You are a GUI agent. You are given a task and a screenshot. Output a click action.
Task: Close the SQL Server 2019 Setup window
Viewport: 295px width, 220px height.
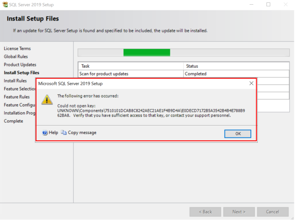(285, 5)
